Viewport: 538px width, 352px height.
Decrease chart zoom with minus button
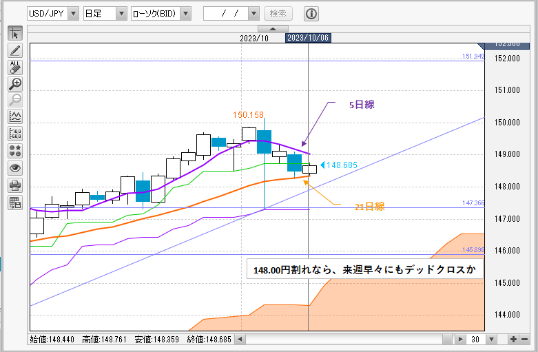[524, 340]
